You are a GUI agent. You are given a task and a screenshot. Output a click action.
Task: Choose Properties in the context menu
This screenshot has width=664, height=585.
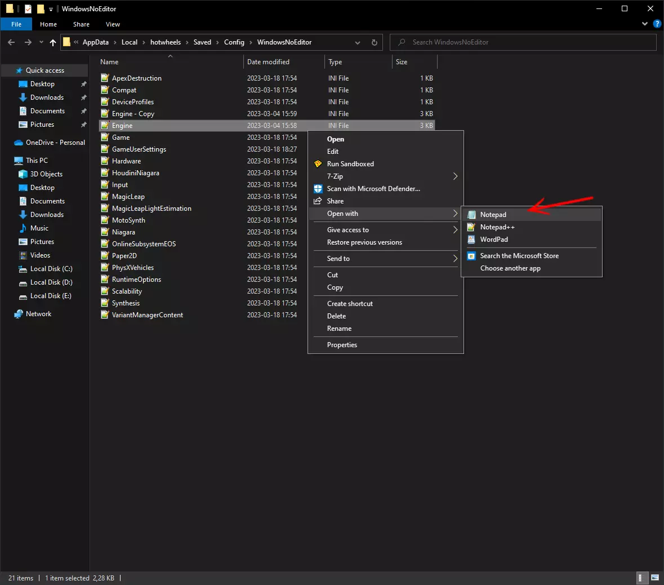coord(342,345)
